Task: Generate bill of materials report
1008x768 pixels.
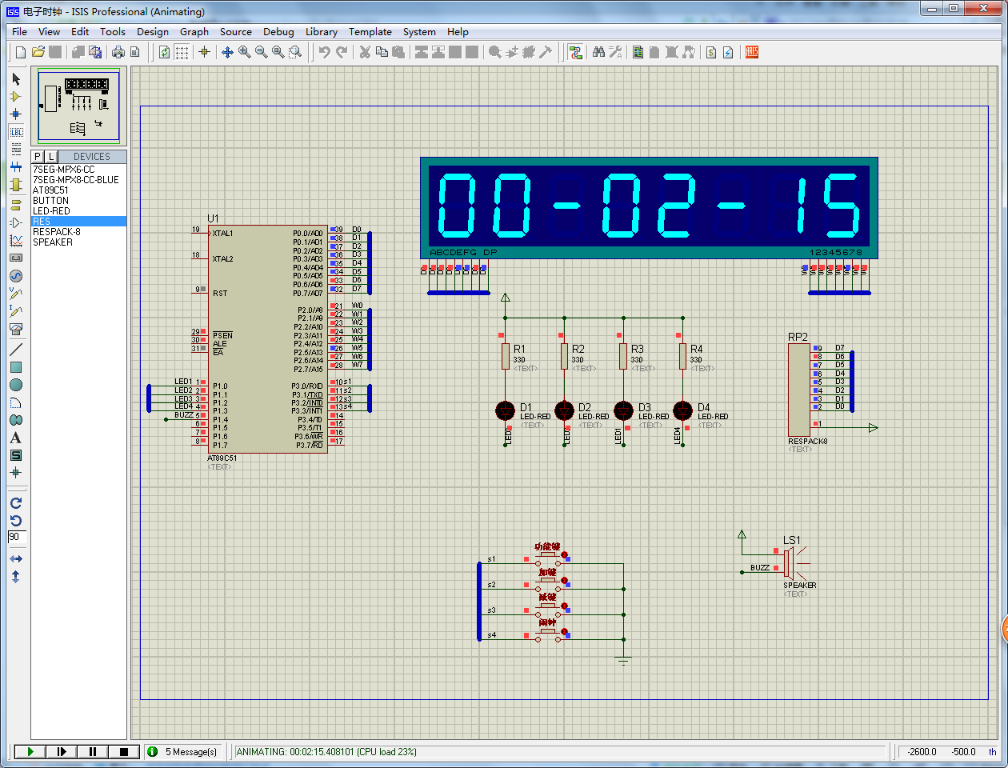Action: click(711, 52)
